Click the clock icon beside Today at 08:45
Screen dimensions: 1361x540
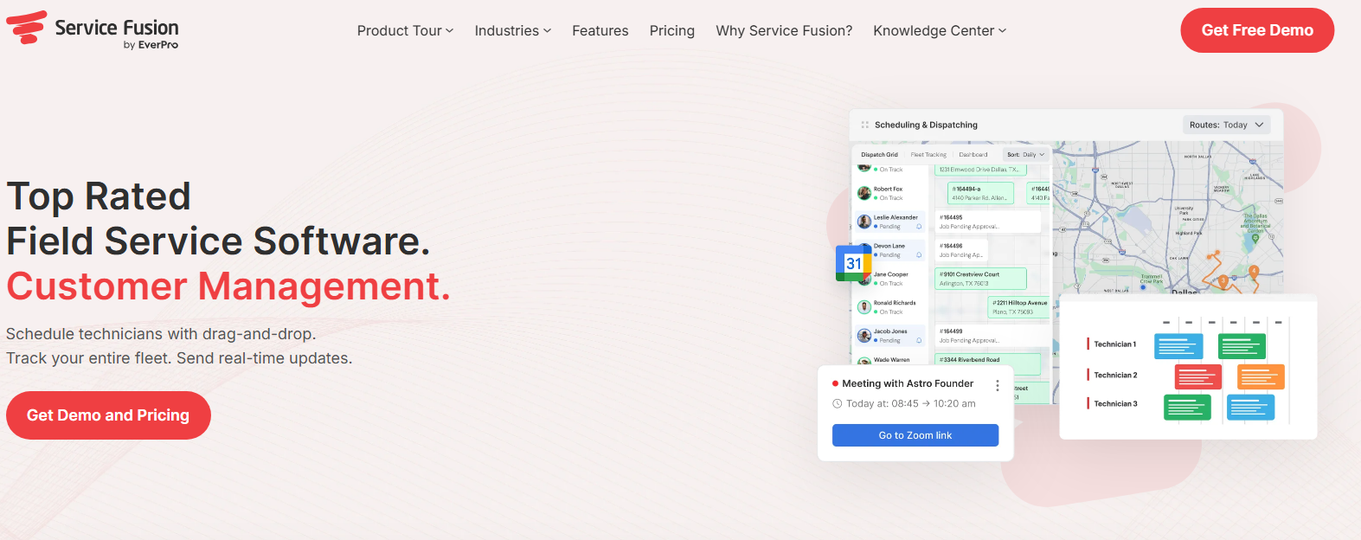(x=837, y=403)
